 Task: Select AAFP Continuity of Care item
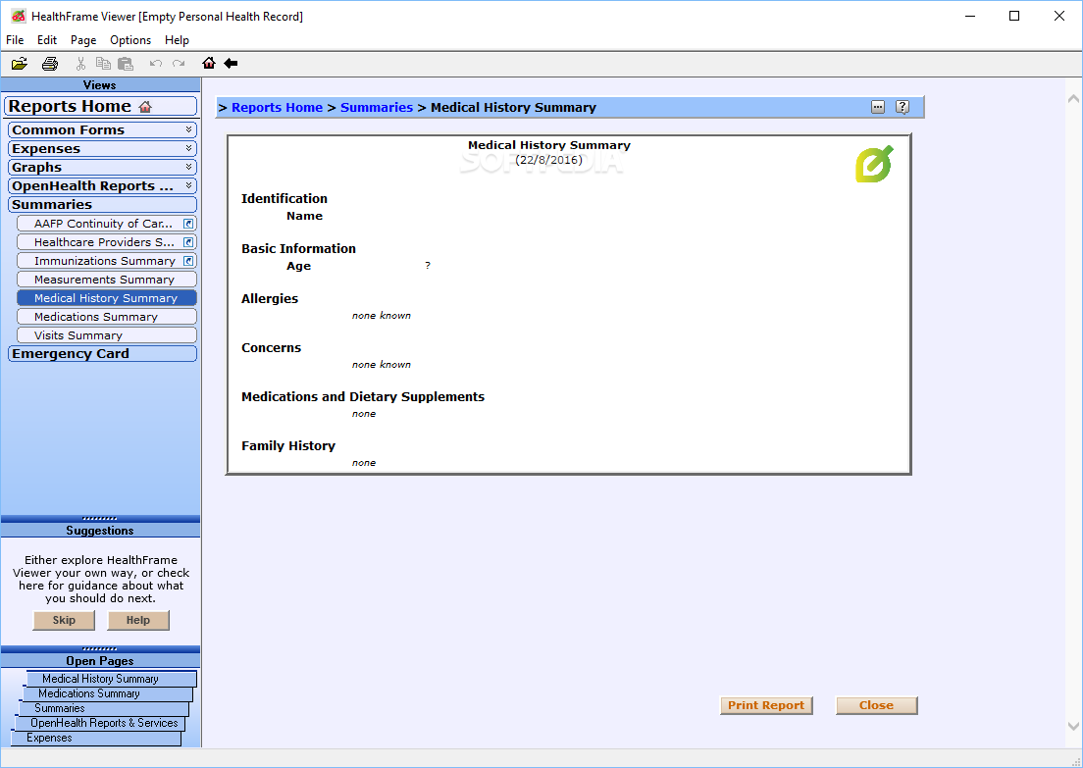point(106,224)
